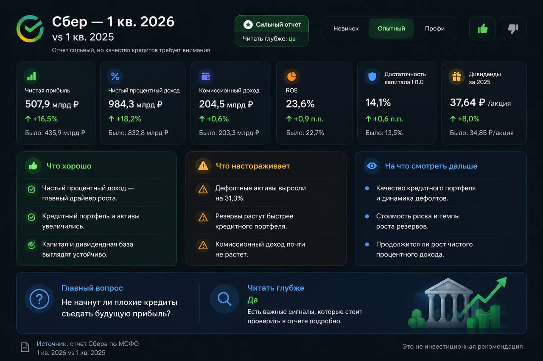Image resolution: width=543 pixels, height=361 pixels.
Task: Click the 984,3 млрд ₽ value
Action: click(x=135, y=104)
